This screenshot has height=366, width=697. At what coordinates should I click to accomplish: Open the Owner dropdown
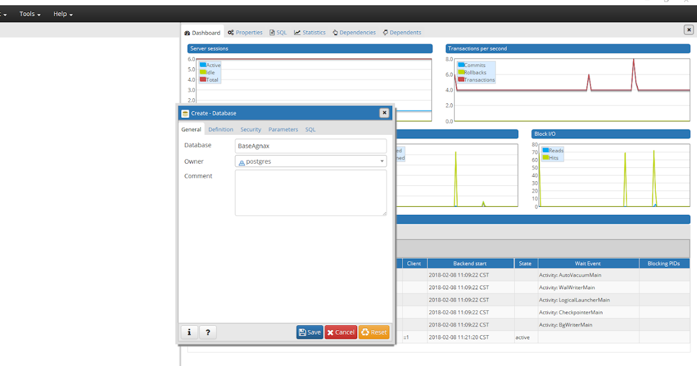382,161
